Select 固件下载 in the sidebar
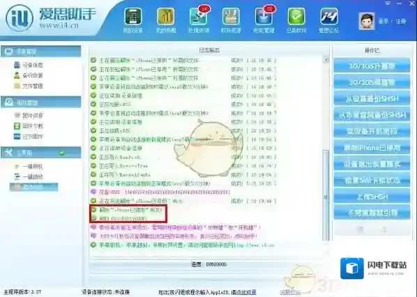 point(33,126)
